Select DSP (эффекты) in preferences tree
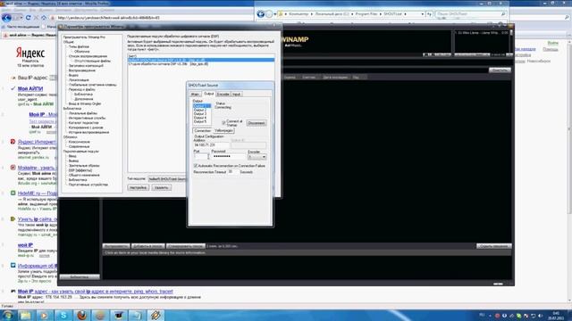The height and width of the screenshot is (321, 572). (x=80, y=170)
